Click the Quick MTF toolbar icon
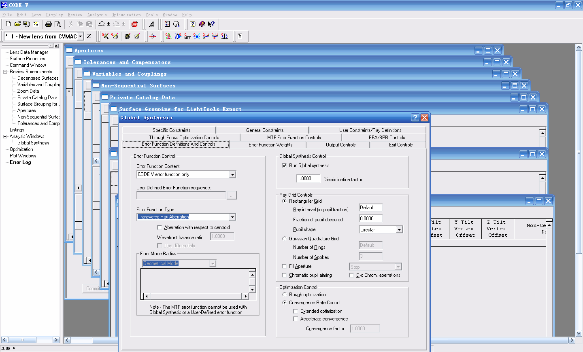The image size is (583, 352). (187, 36)
